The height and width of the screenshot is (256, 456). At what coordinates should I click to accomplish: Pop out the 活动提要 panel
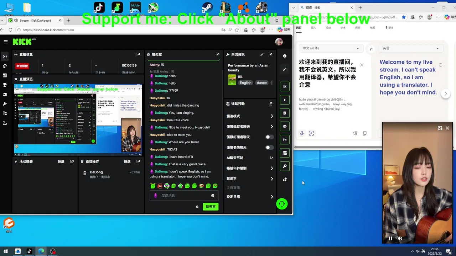72,161
